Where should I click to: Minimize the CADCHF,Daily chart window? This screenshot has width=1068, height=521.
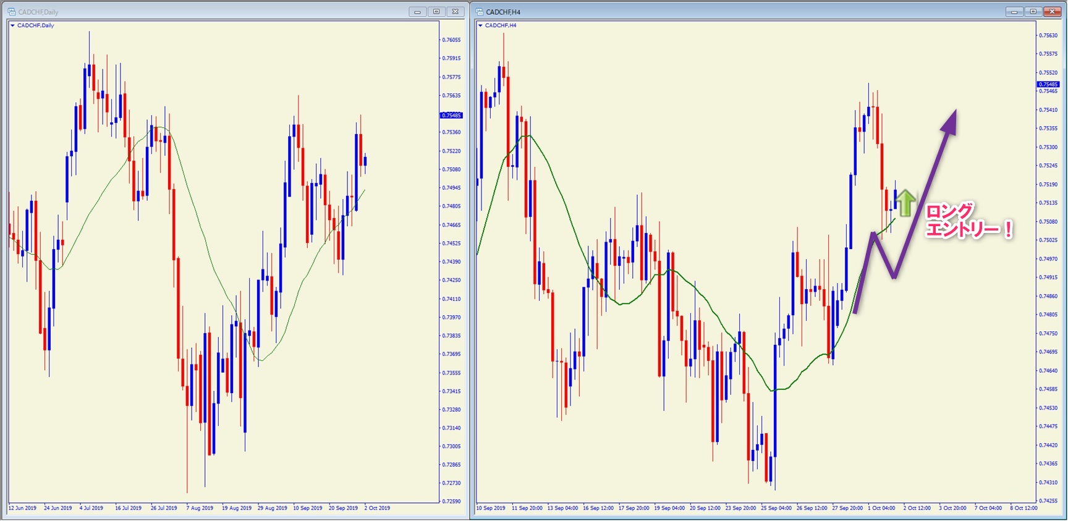coord(418,12)
